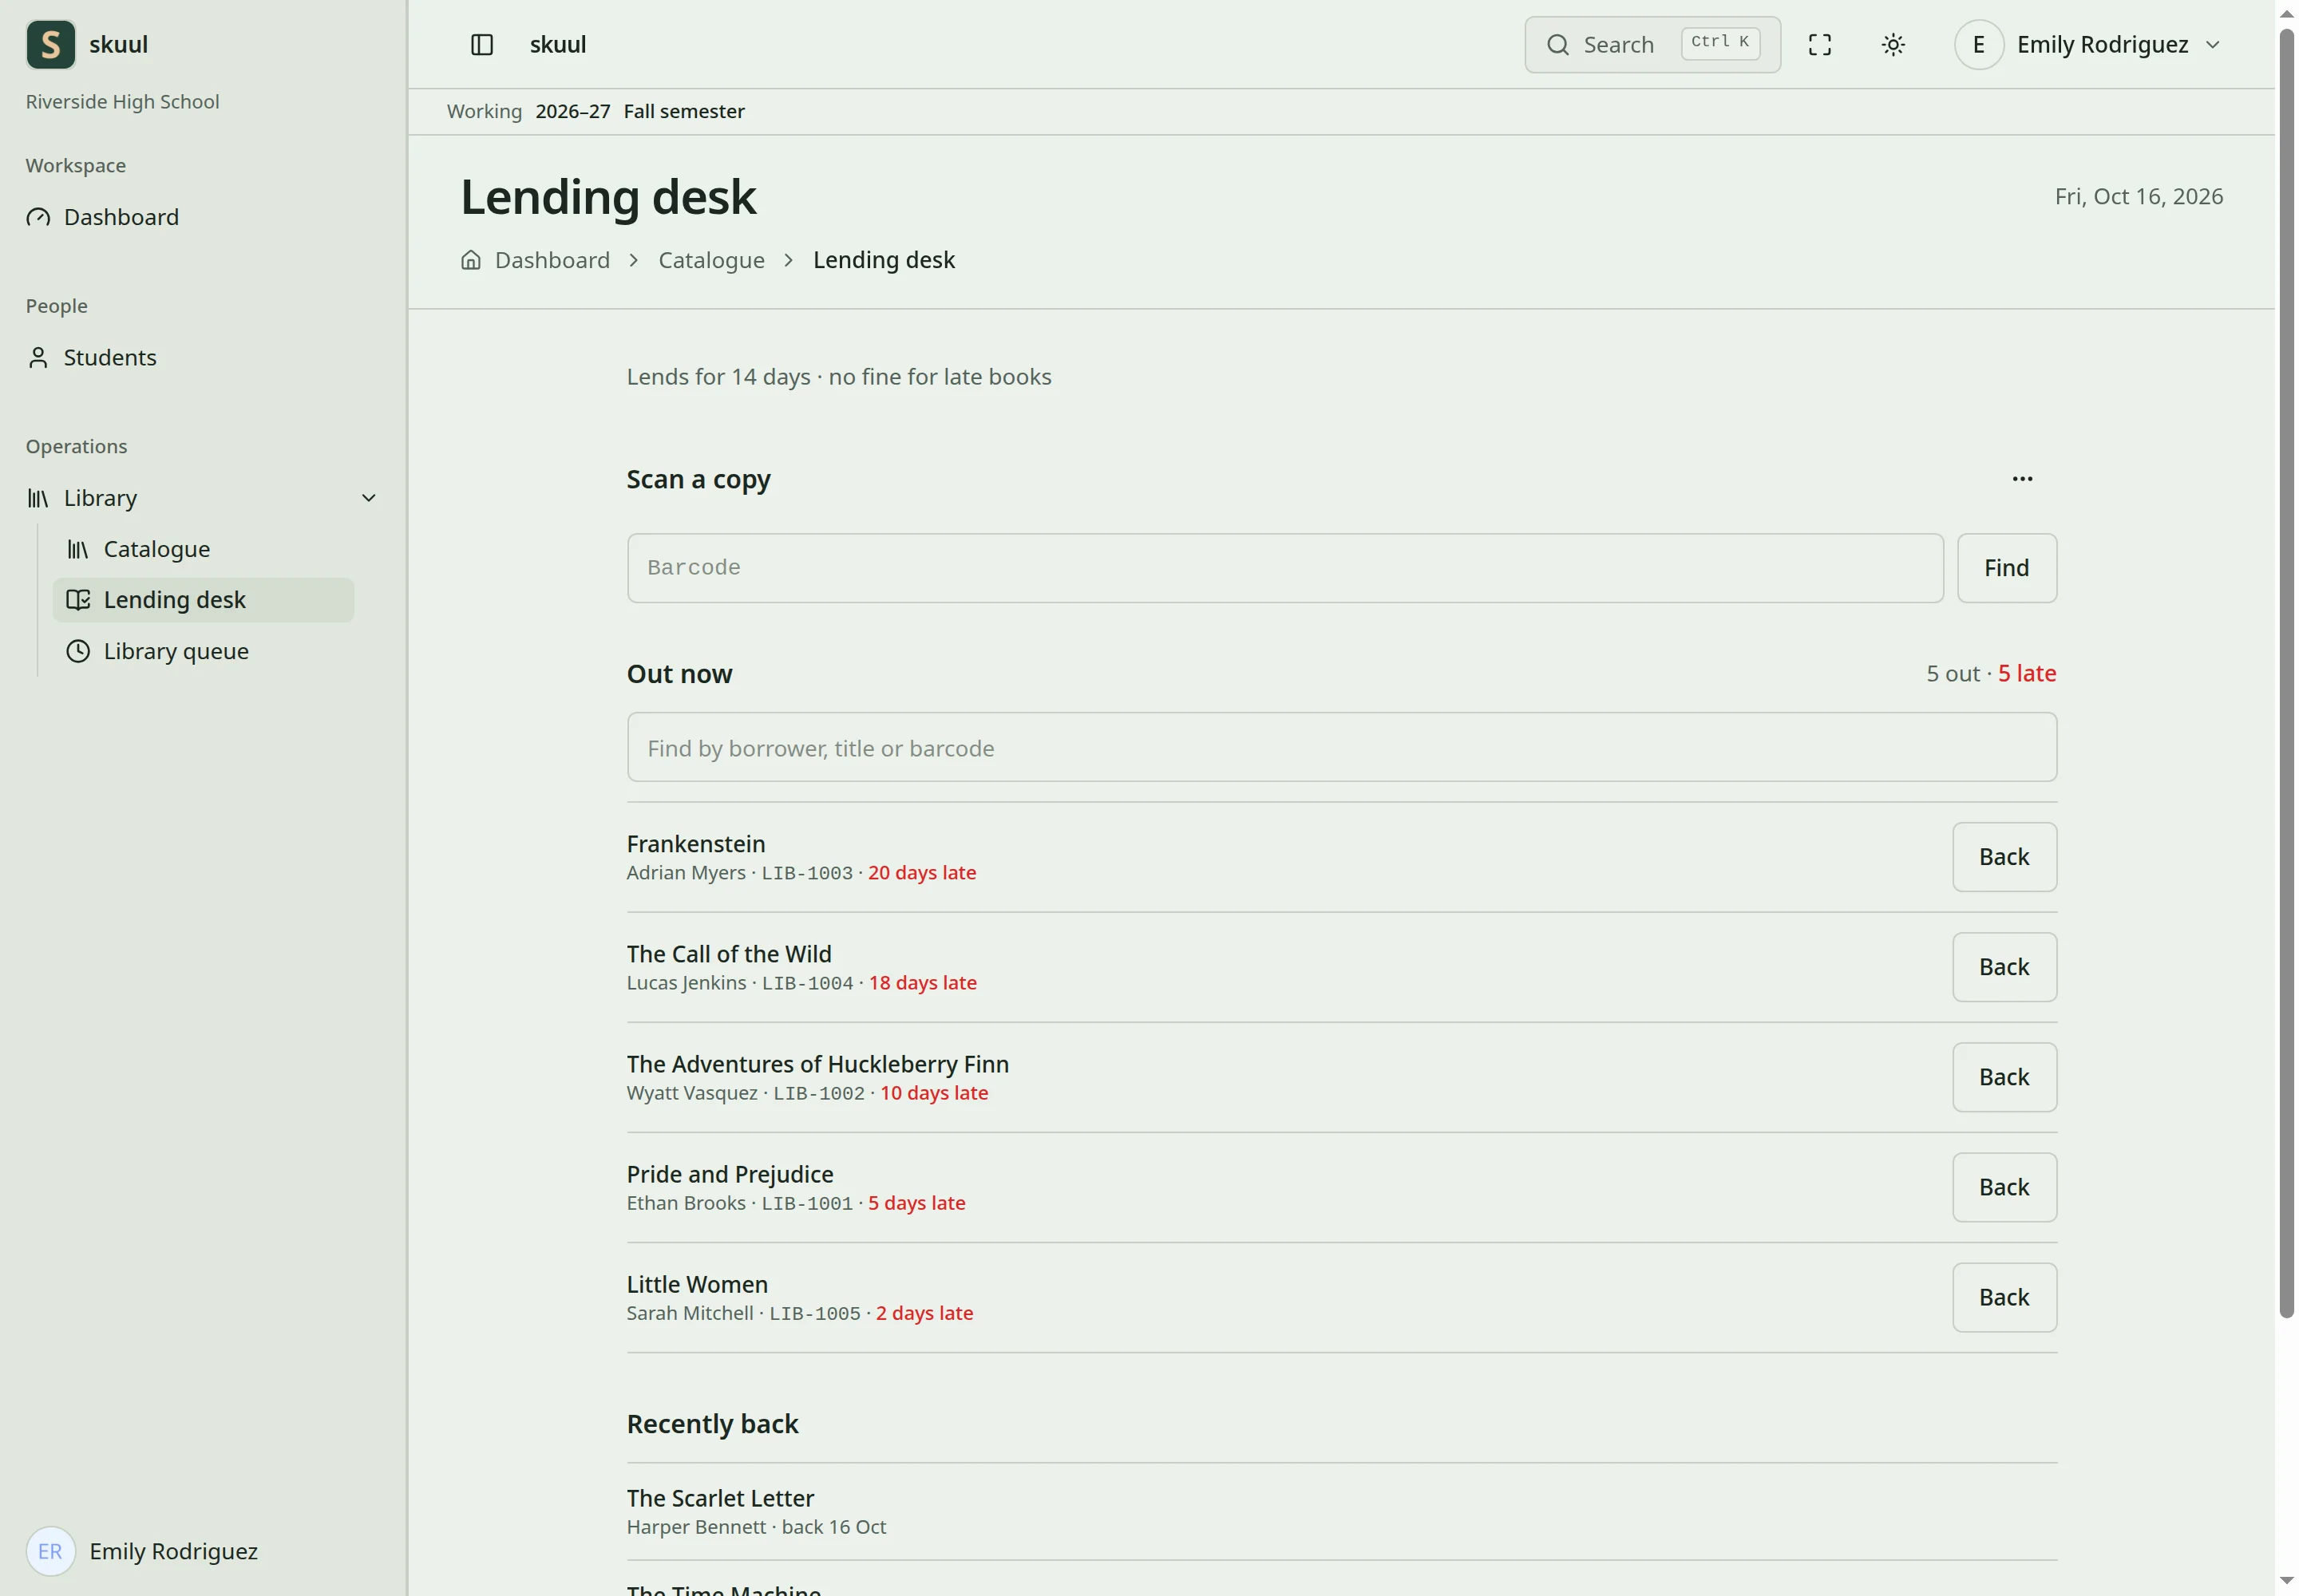Click the Ctrl K shortcut badge
Screen dimensions: 2299x1596
point(1719,43)
